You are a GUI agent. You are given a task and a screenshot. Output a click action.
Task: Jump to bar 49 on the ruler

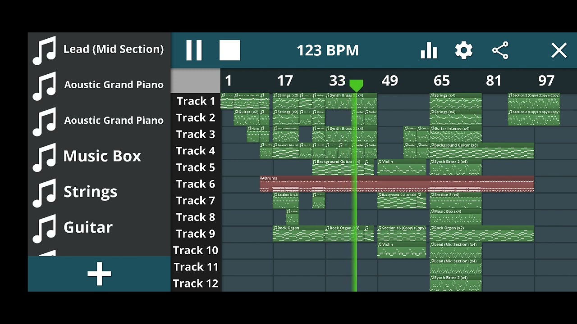[x=389, y=81]
